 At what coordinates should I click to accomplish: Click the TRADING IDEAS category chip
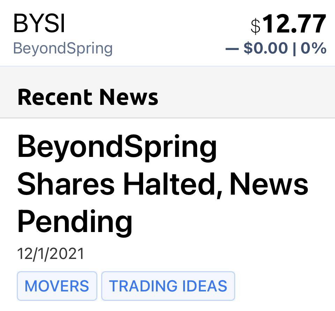[x=168, y=286]
